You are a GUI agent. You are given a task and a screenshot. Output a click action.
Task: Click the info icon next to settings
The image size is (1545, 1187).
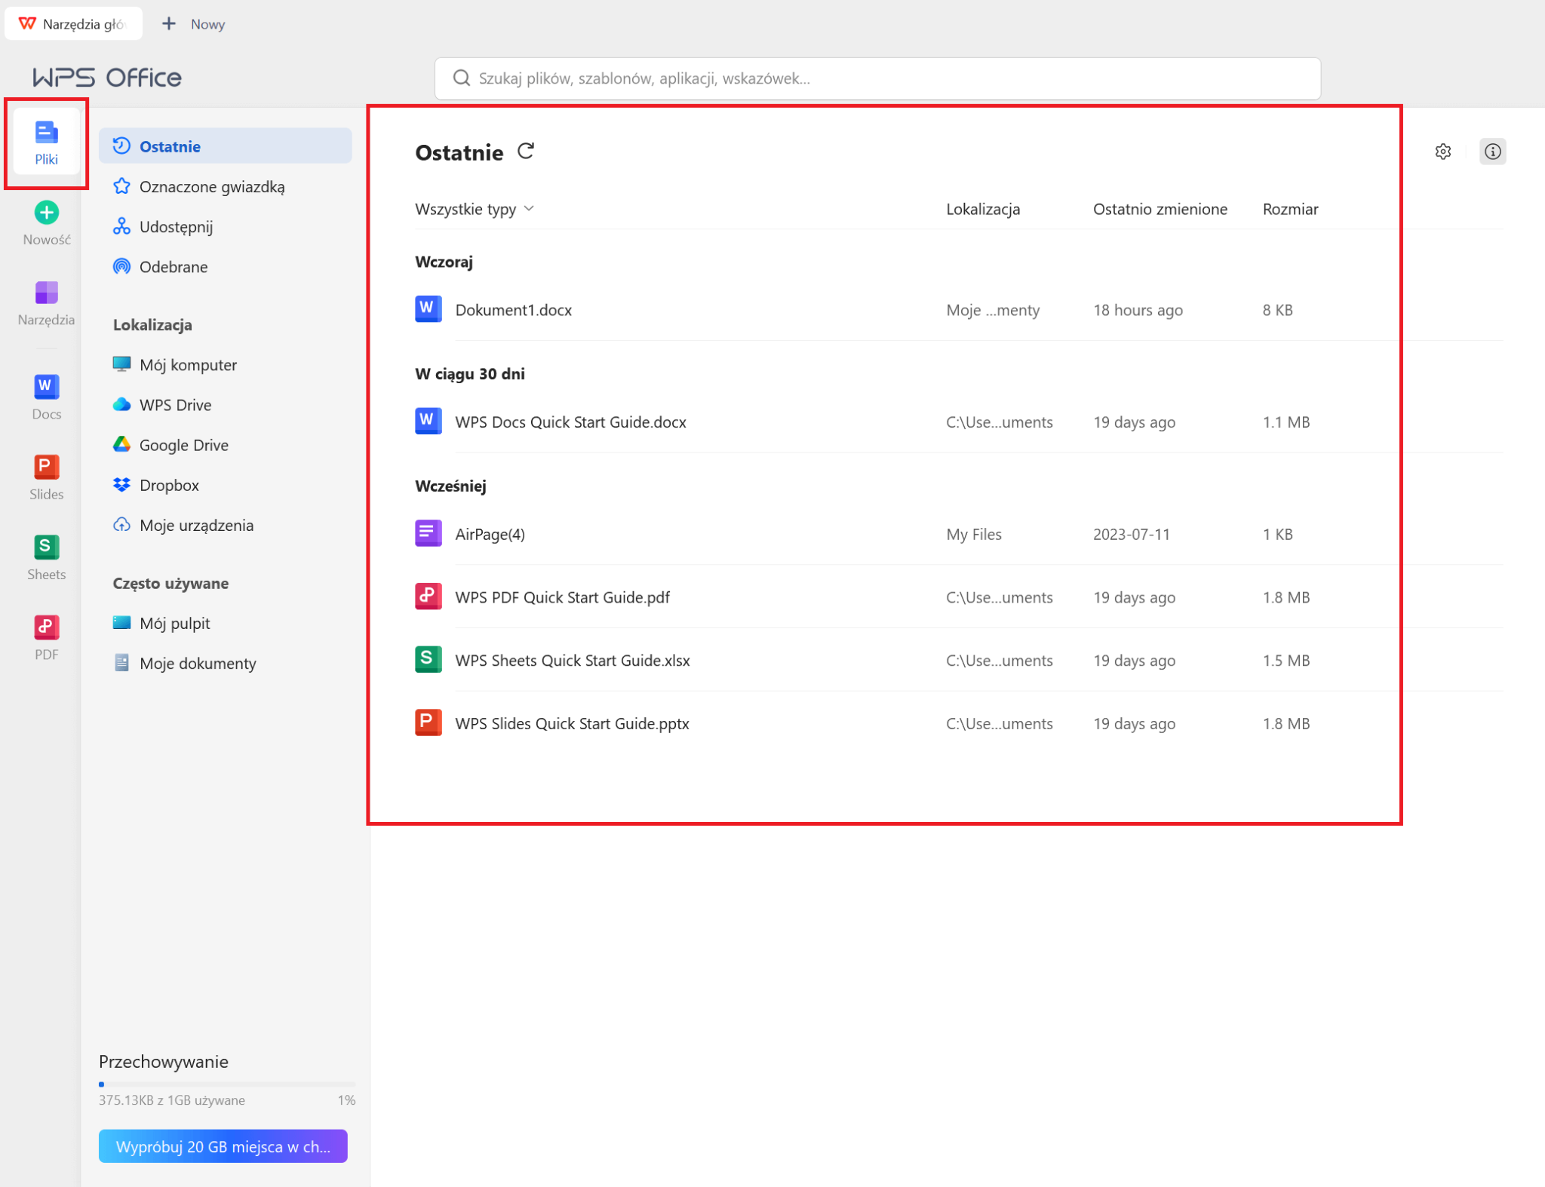1492,152
